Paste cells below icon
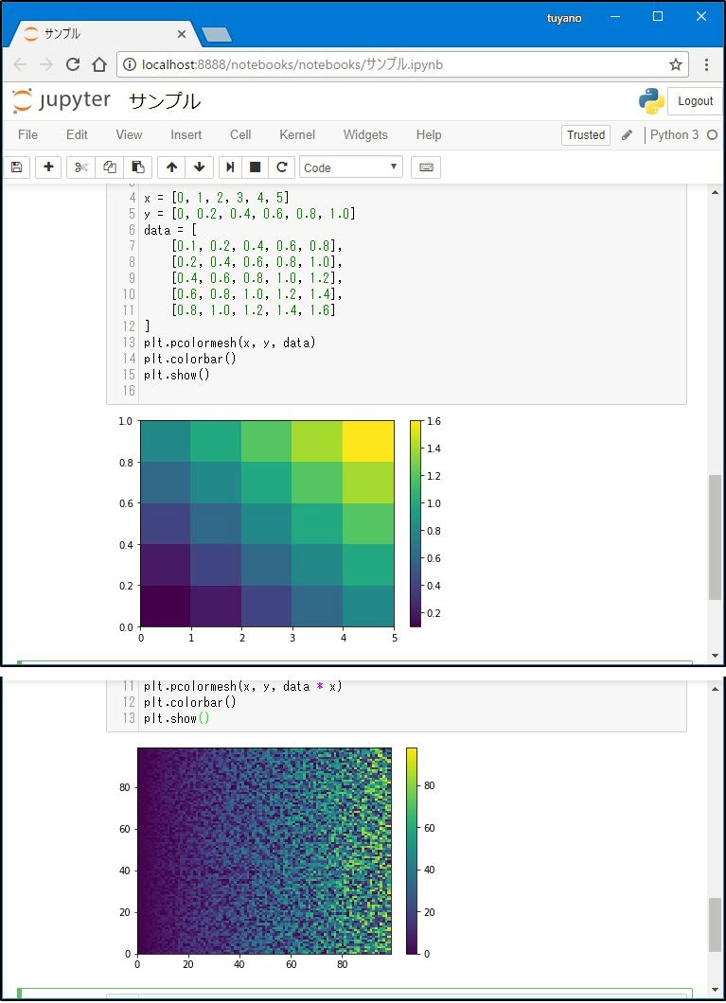726x1003 pixels. pyautogui.click(x=138, y=167)
